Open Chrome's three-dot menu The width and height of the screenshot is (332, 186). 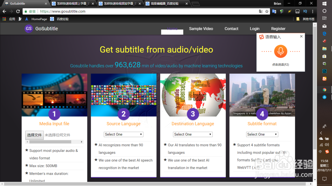[x=312, y=11]
